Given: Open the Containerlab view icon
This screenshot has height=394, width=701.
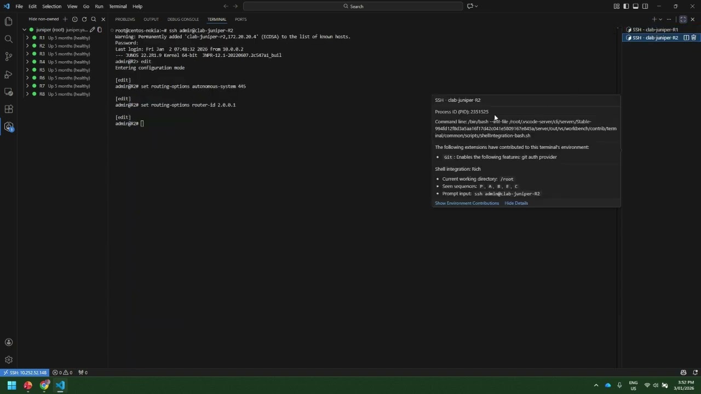Looking at the screenshot, I should tap(9, 126).
